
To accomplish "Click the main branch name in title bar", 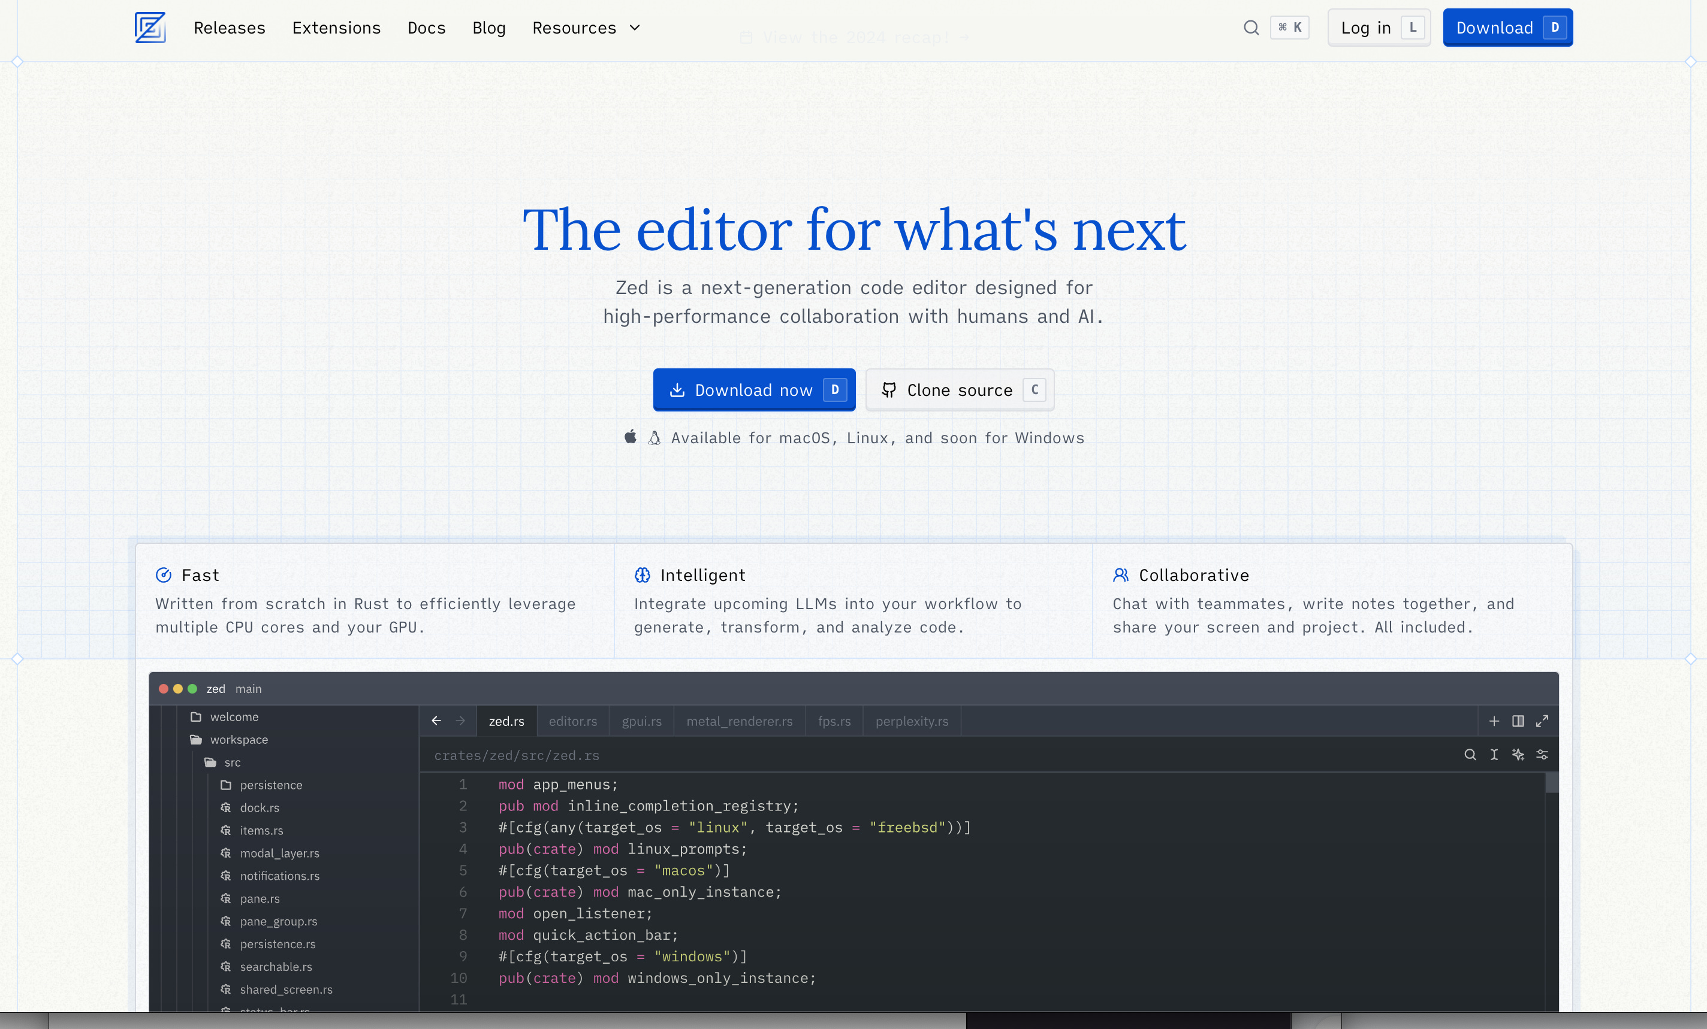I will tap(248, 689).
